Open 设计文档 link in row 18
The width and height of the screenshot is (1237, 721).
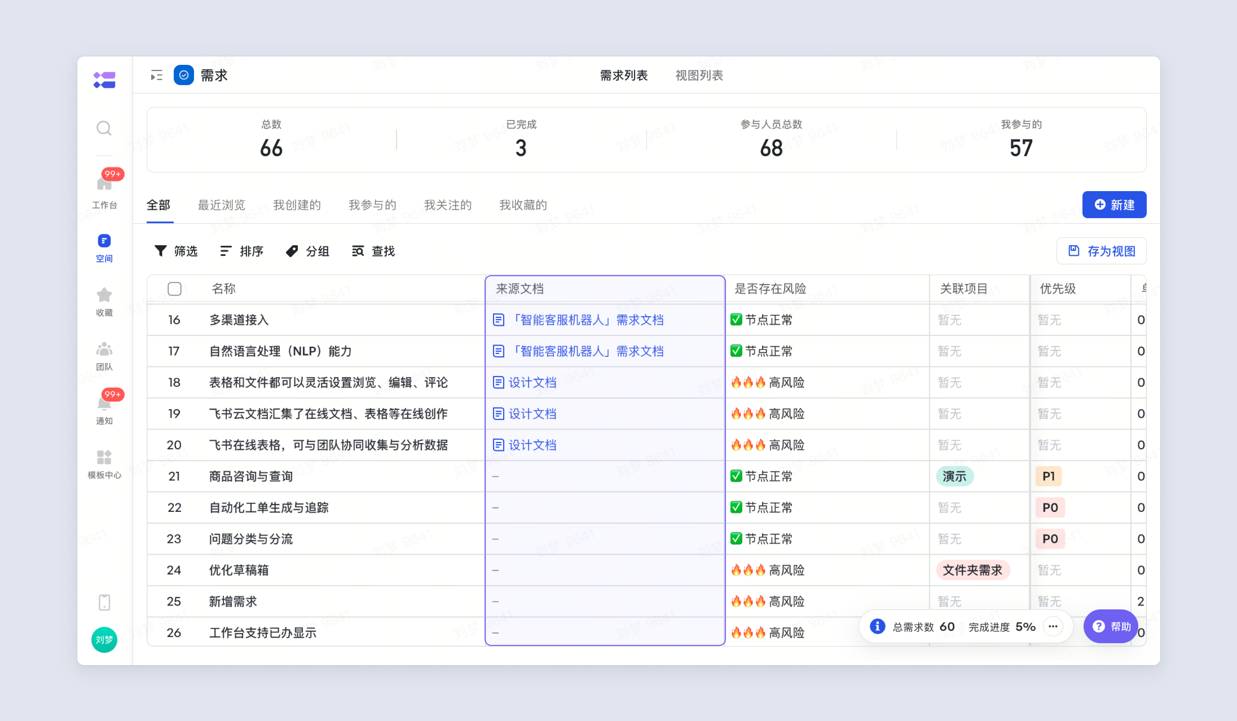pos(532,382)
